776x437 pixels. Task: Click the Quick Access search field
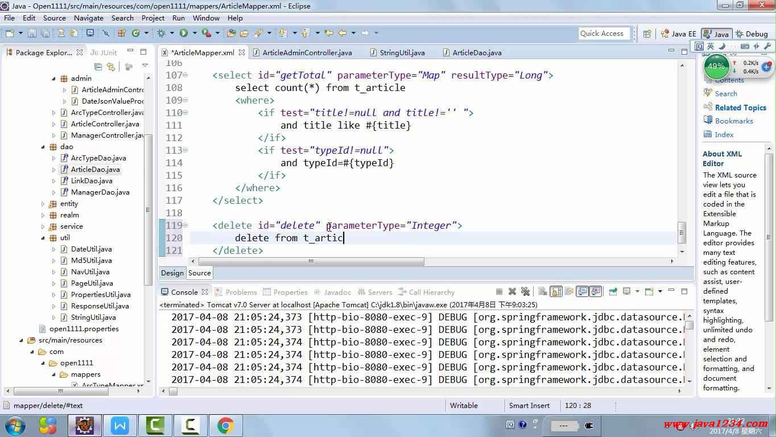[x=604, y=34]
